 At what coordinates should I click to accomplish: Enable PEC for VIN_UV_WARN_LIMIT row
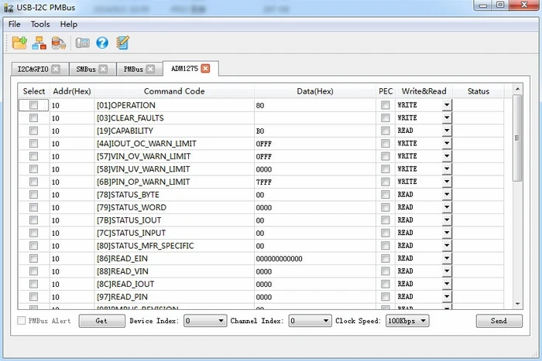coord(386,169)
